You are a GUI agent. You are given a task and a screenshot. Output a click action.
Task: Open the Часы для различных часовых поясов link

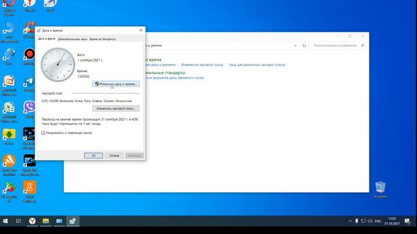click(257, 65)
